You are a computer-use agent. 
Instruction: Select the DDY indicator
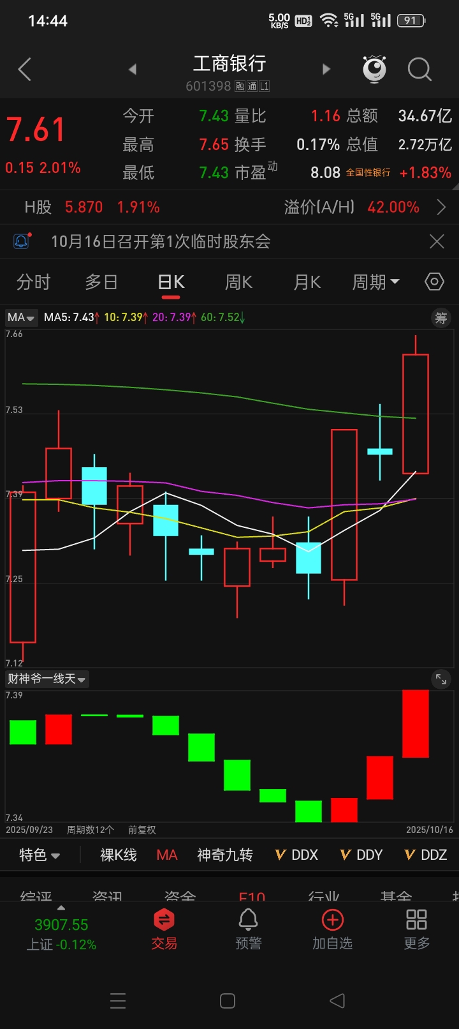click(361, 855)
